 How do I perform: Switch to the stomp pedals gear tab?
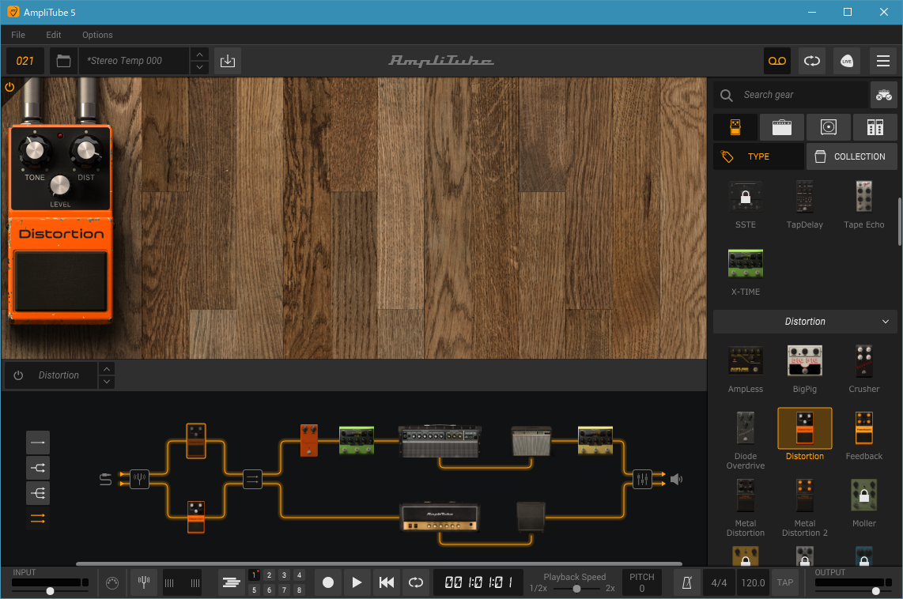coord(735,127)
